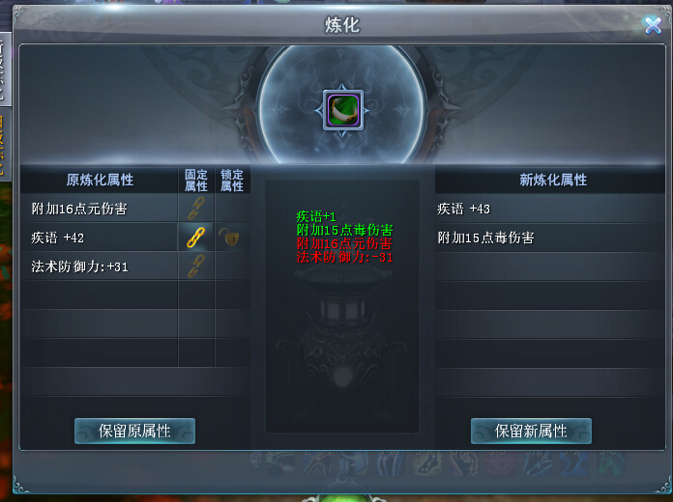Toggle fixed chain icon for 法术防御力 +31
This screenshot has height=502, width=673.
(195, 265)
